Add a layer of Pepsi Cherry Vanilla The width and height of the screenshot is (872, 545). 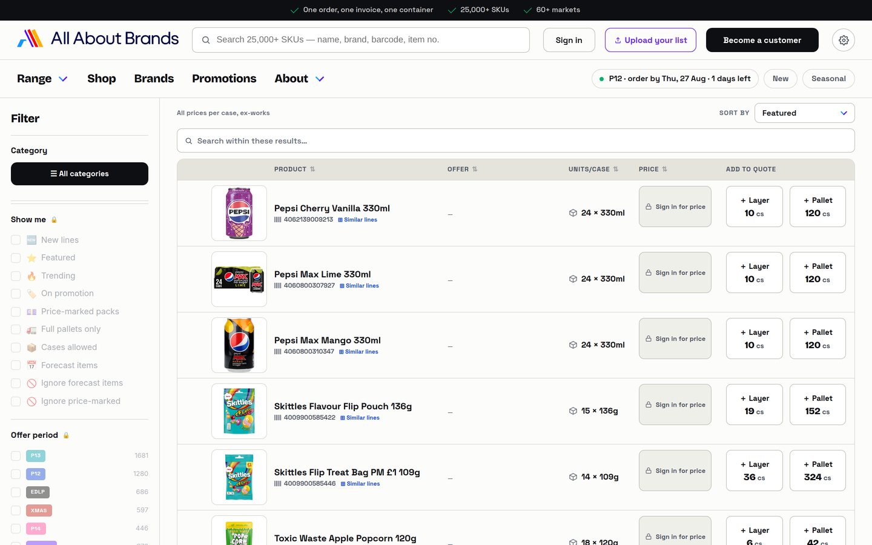pyautogui.click(x=755, y=206)
